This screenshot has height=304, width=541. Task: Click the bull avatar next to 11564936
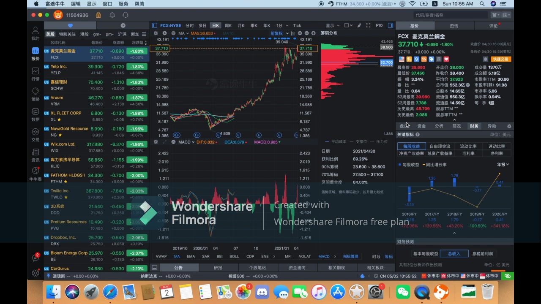pyautogui.click(x=58, y=15)
